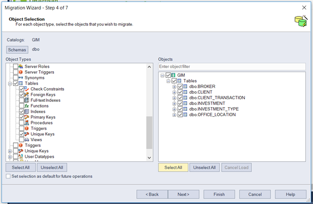Expand the dbo.BROKER table node
313x204 pixels.
tap(174, 87)
